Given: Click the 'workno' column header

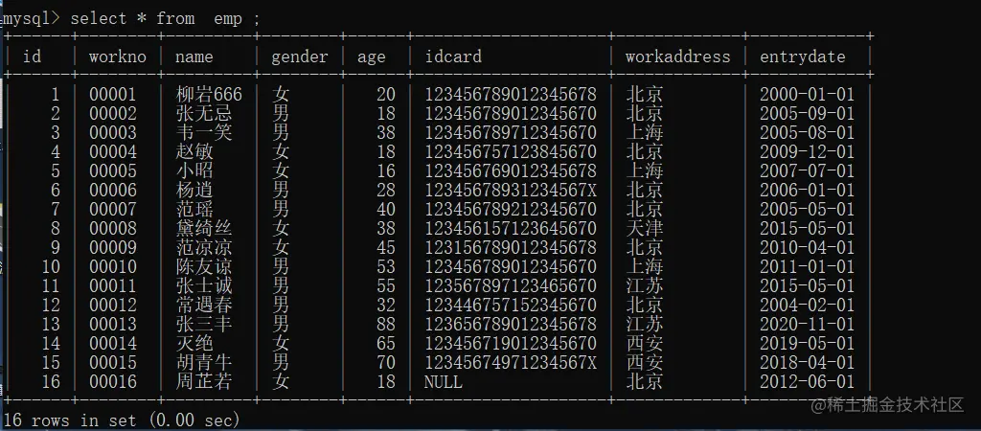Looking at the screenshot, I should [x=118, y=57].
